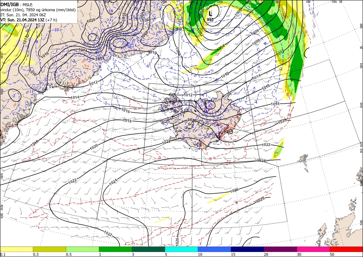The height and width of the screenshot is (257, 363).
Task: Click the legend value '0.3'
Action: coord(36,254)
